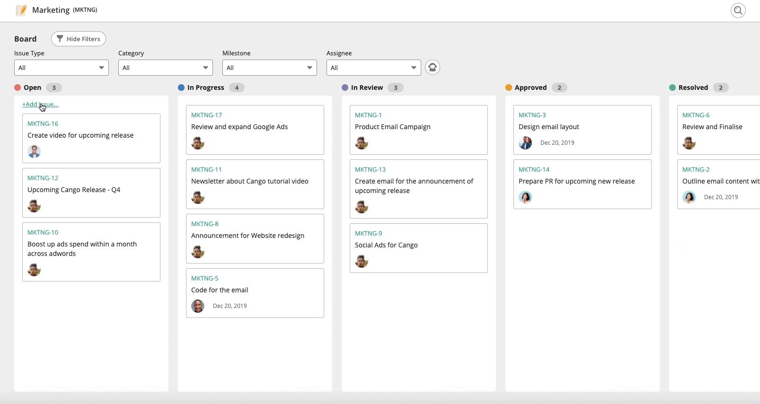Expand the Assignee filter dropdown
The image size is (760, 404).
pos(374,68)
